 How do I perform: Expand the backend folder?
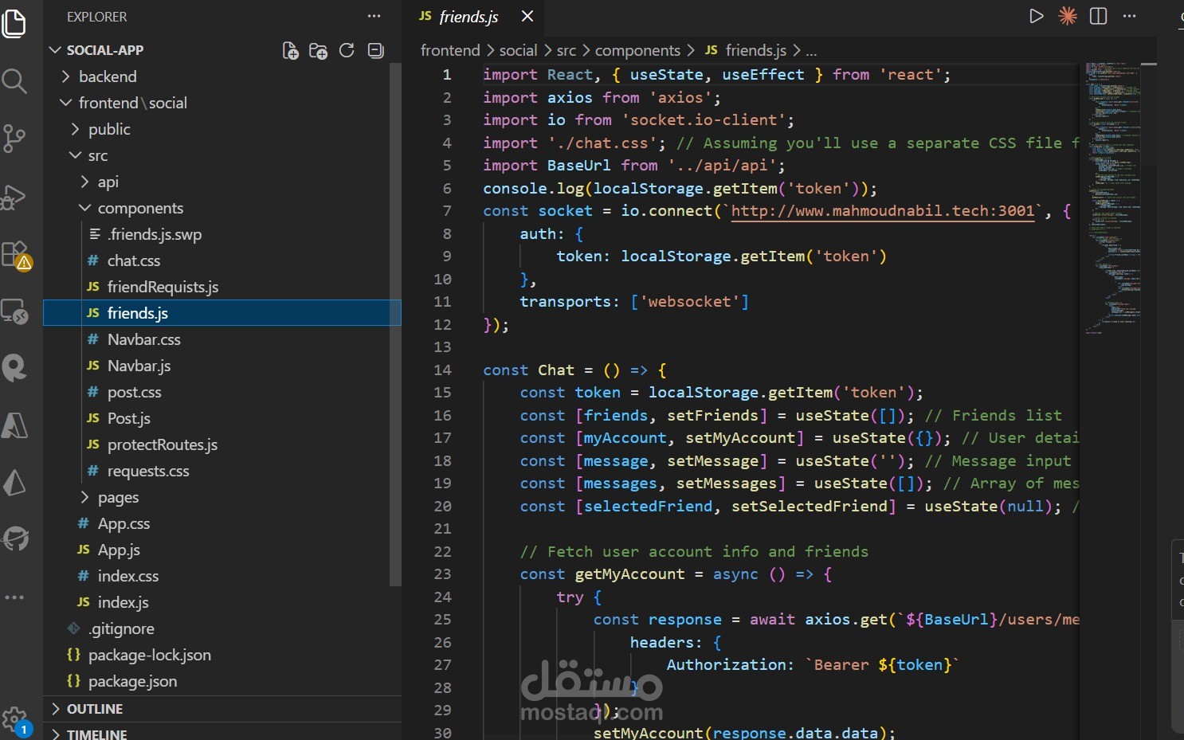pos(108,76)
